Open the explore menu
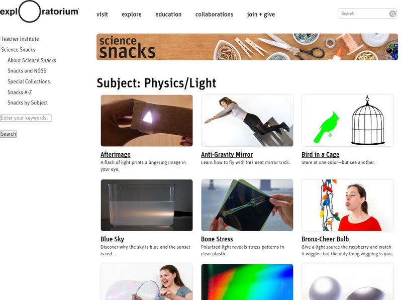This screenshot has height=300, width=402. point(132,15)
